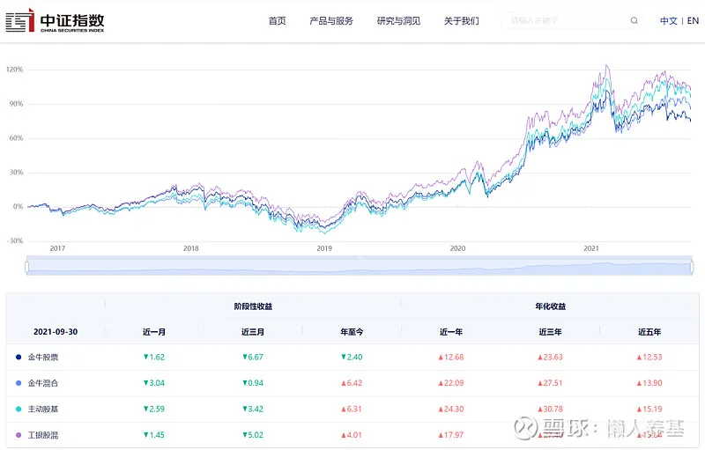Click the 近一月 column header
Screen dimensions: 705x450
coord(154,332)
